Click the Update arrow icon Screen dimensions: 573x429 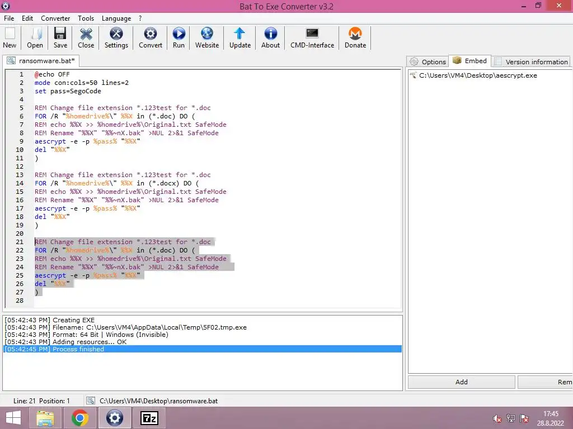tap(239, 34)
